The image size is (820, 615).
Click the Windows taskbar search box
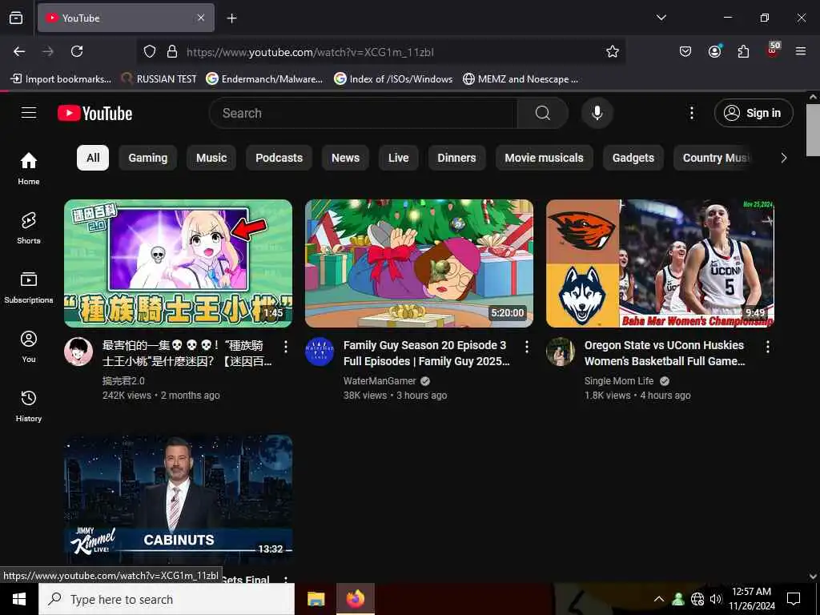tap(167, 599)
